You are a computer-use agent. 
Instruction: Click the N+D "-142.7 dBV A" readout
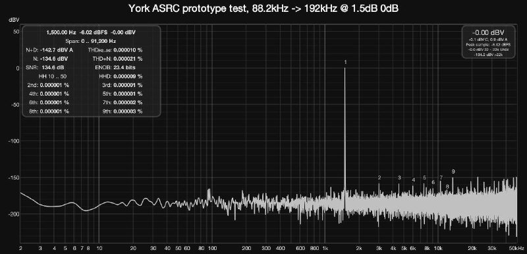coord(57,49)
